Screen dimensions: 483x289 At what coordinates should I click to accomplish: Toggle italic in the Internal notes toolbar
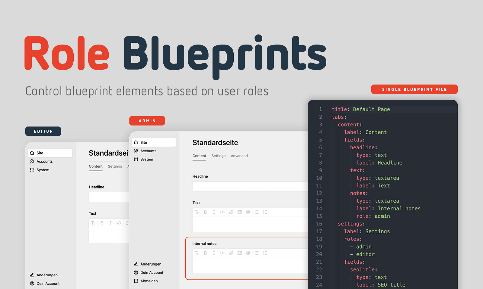click(x=214, y=253)
